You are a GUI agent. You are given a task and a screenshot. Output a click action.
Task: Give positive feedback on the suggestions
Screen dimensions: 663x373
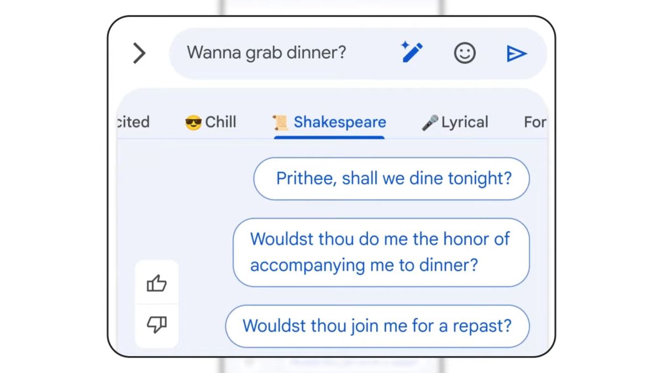pyautogui.click(x=157, y=283)
